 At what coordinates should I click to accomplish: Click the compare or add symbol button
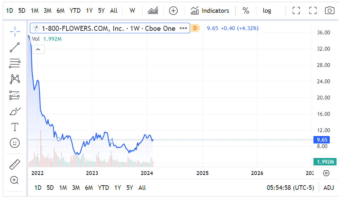coord(173,11)
